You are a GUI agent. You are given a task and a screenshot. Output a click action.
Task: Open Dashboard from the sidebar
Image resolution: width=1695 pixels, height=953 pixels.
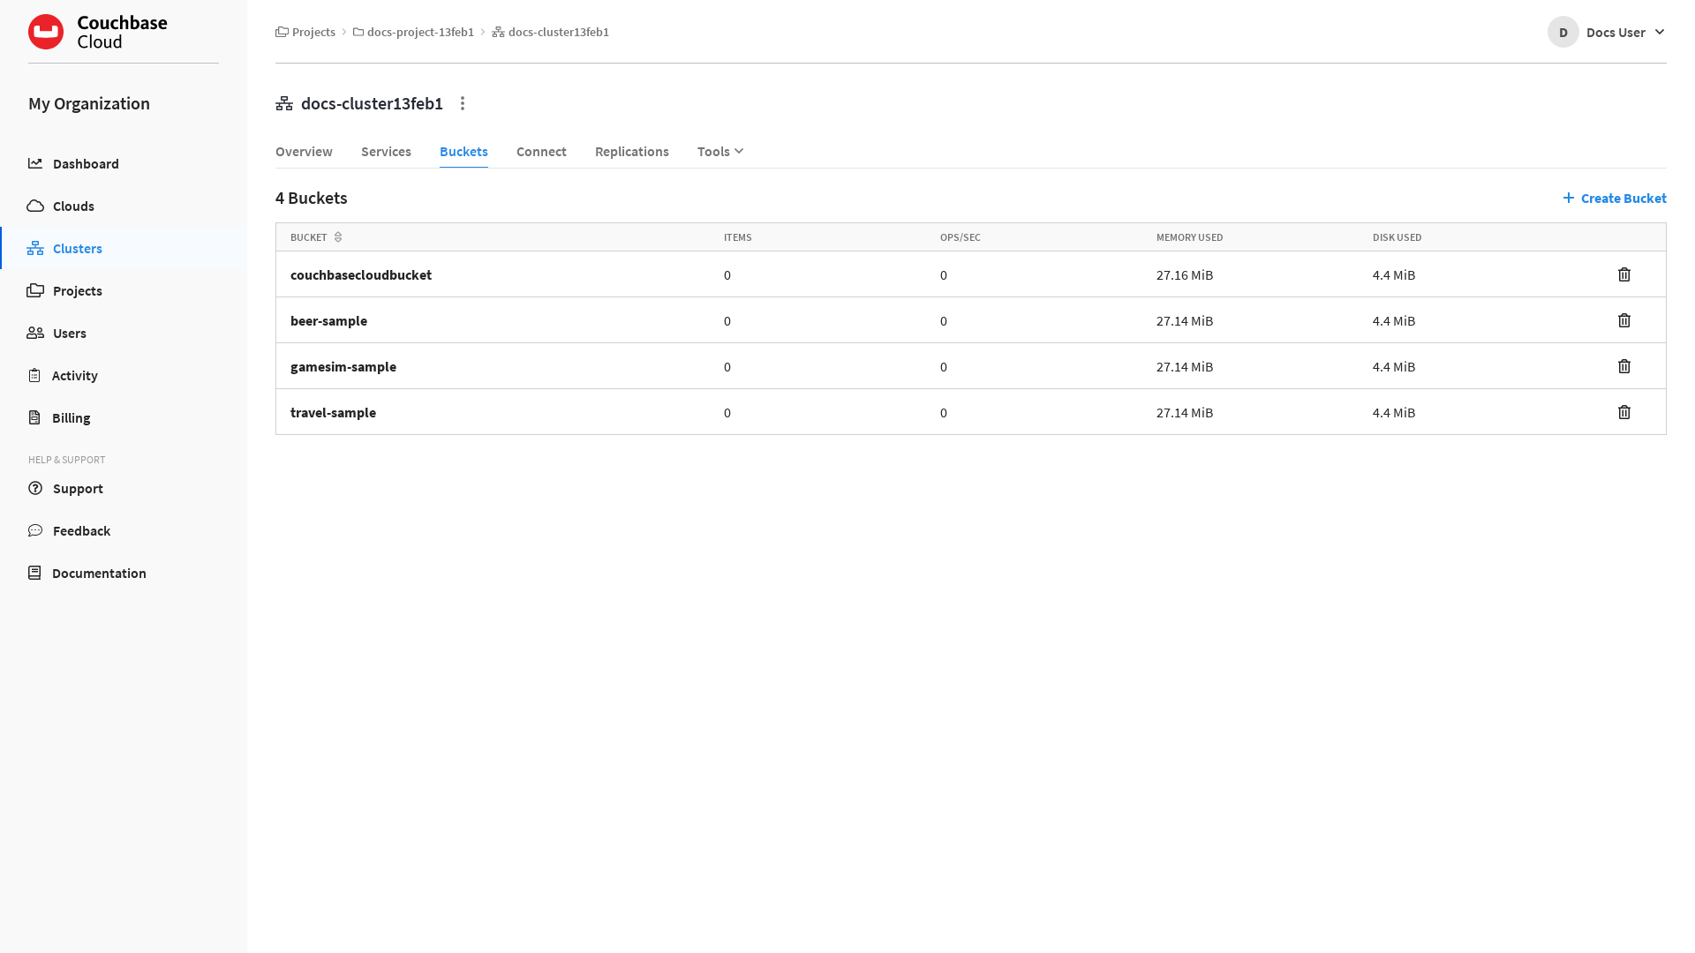pyautogui.click(x=85, y=163)
